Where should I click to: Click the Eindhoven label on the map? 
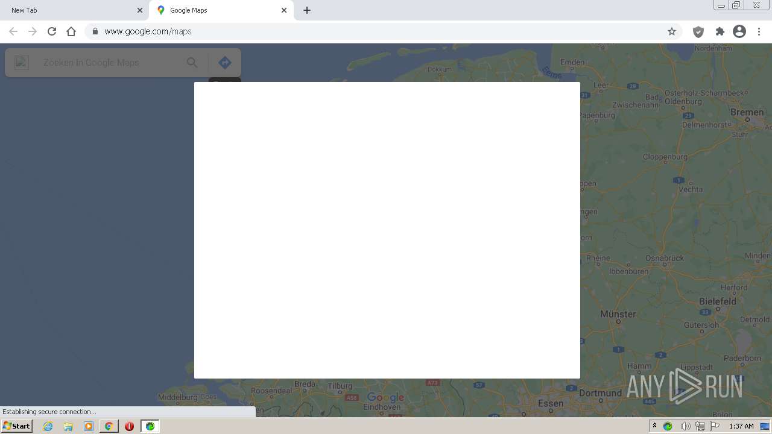[381, 407]
